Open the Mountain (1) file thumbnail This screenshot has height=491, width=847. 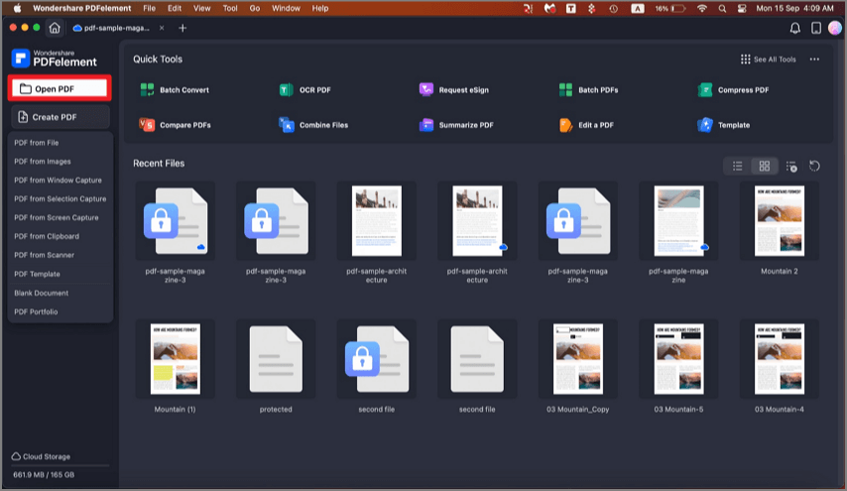coord(175,359)
